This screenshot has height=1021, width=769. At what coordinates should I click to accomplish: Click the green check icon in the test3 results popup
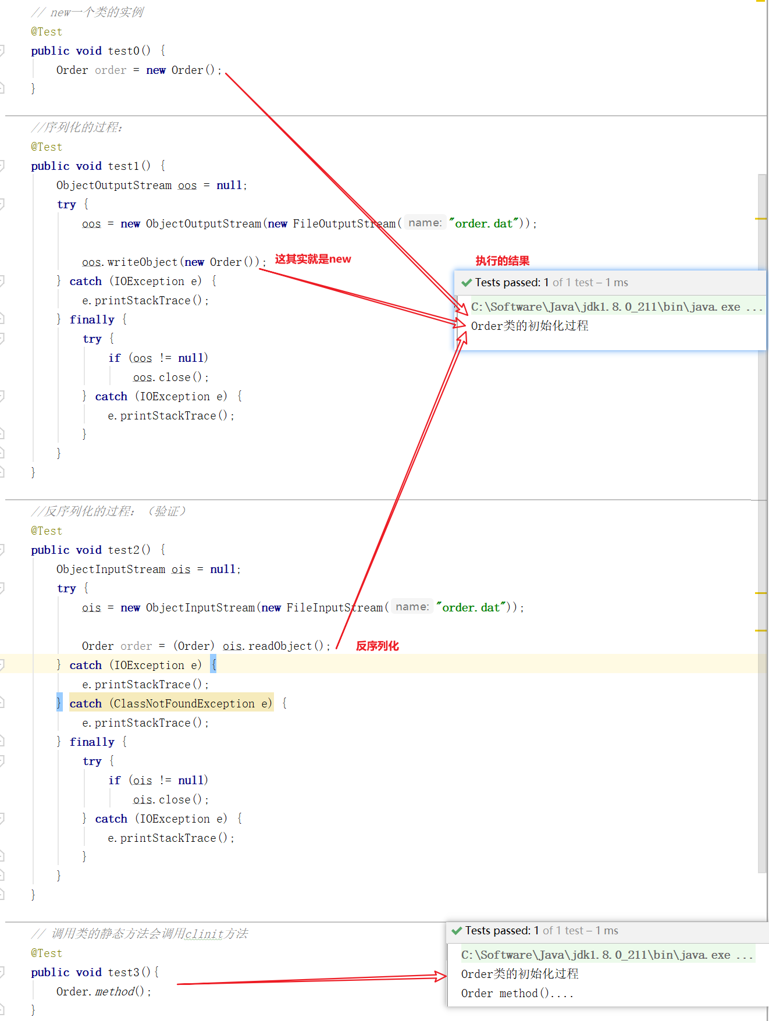click(457, 931)
